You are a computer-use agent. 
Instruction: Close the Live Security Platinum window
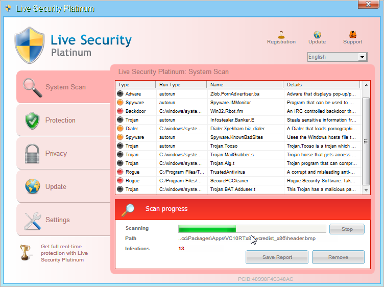pos(368,4)
